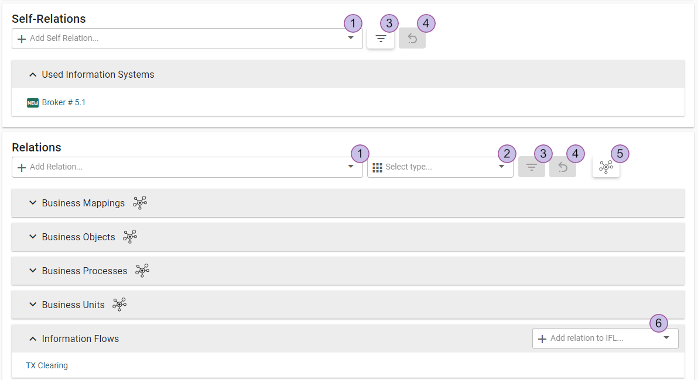Click graph icon next to Business Units
Image resolution: width=698 pixels, height=380 pixels.
(119, 305)
